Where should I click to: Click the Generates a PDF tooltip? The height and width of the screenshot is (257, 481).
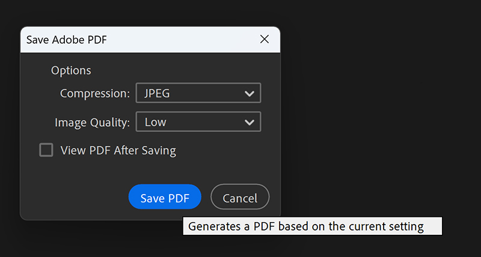pyautogui.click(x=312, y=226)
